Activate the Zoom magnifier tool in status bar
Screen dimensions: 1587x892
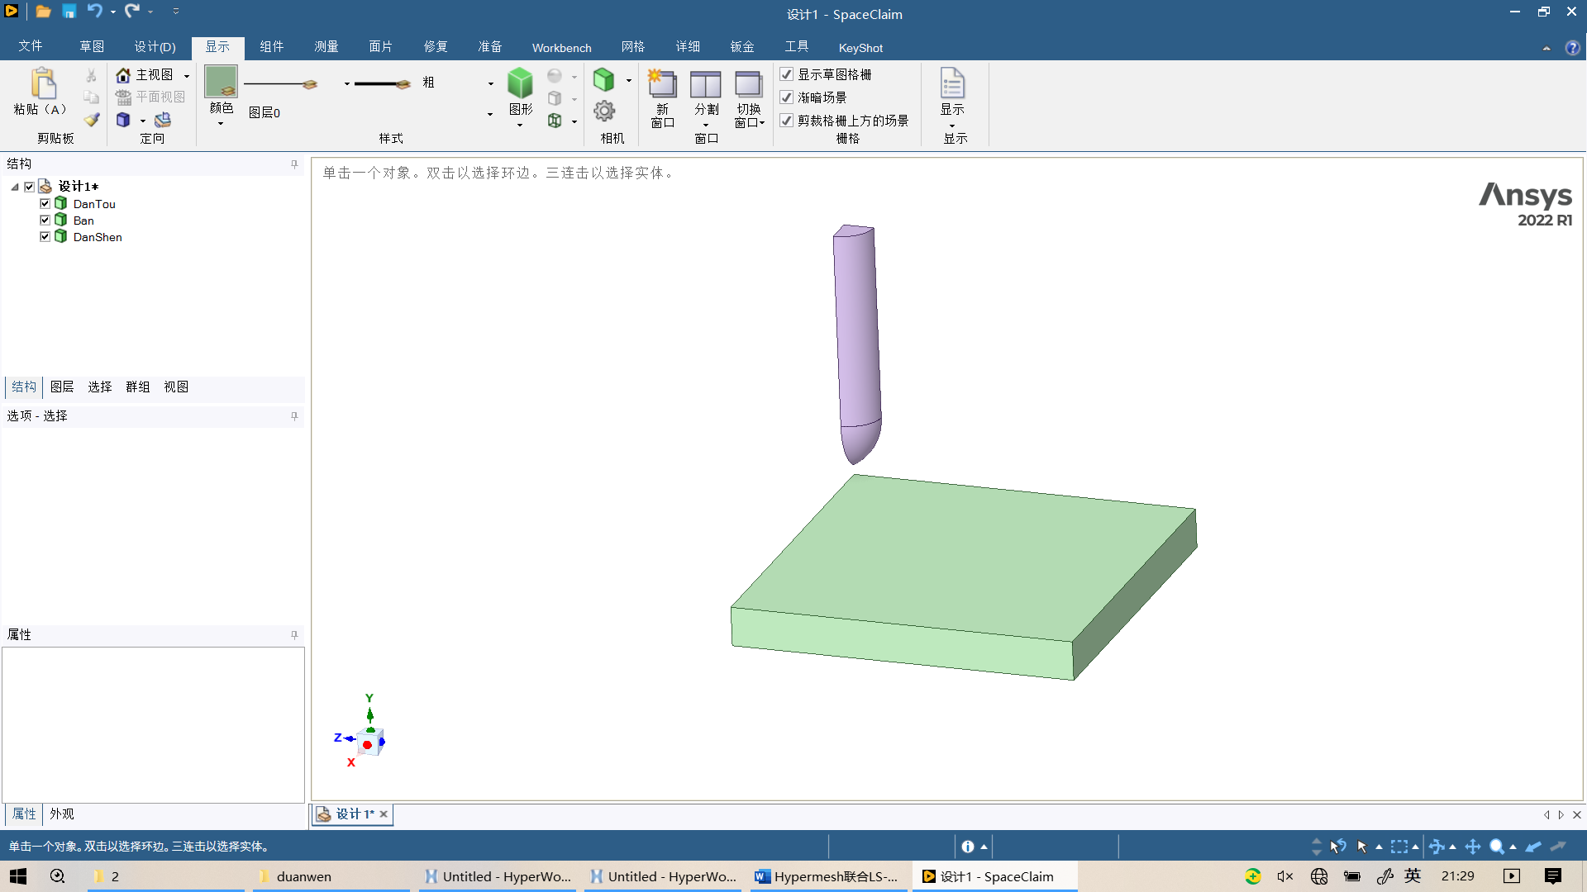click(1497, 847)
